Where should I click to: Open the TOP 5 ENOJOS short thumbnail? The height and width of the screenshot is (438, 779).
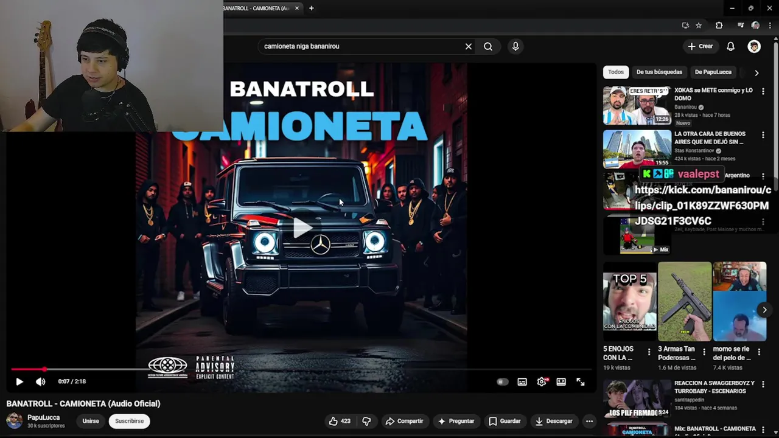[630, 301]
